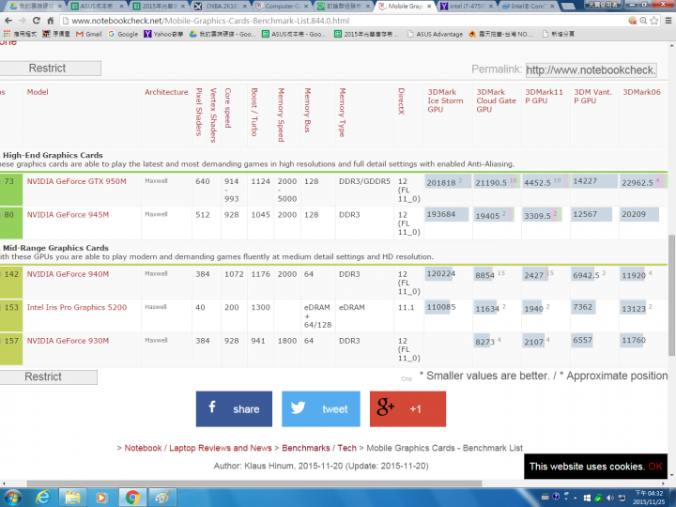
Task: Sort by Core speed column header
Action: point(227,108)
